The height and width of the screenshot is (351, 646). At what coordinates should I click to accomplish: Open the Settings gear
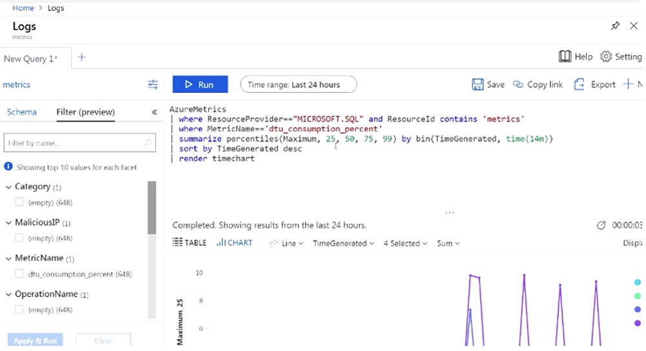606,57
